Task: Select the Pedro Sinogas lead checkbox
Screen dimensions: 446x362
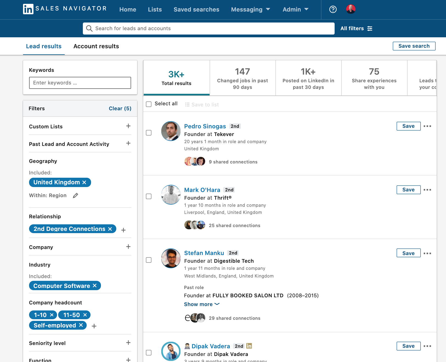Action: point(149,133)
